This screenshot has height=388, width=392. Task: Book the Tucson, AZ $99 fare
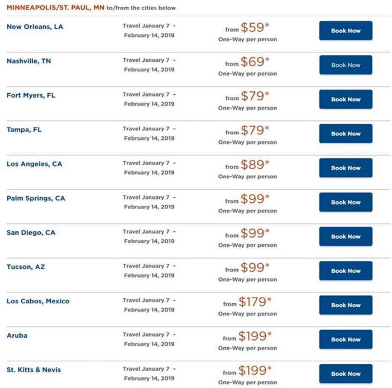tap(346, 271)
